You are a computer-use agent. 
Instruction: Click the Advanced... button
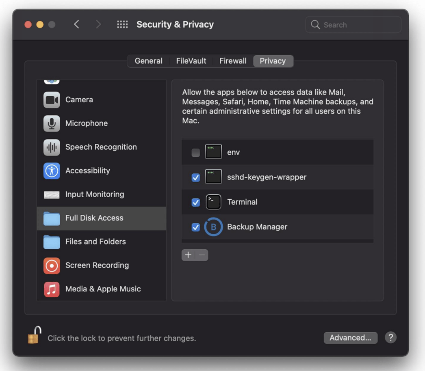point(351,338)
